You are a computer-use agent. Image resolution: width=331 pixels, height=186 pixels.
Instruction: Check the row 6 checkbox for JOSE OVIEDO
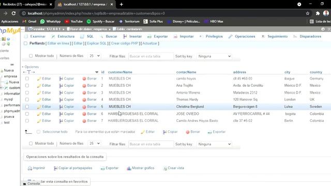click(x=27, y=114)
